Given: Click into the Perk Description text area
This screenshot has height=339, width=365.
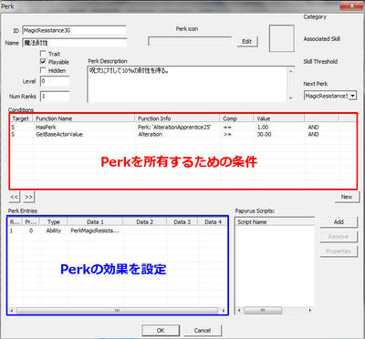Looking at the screenshot, I should [187, 85].
